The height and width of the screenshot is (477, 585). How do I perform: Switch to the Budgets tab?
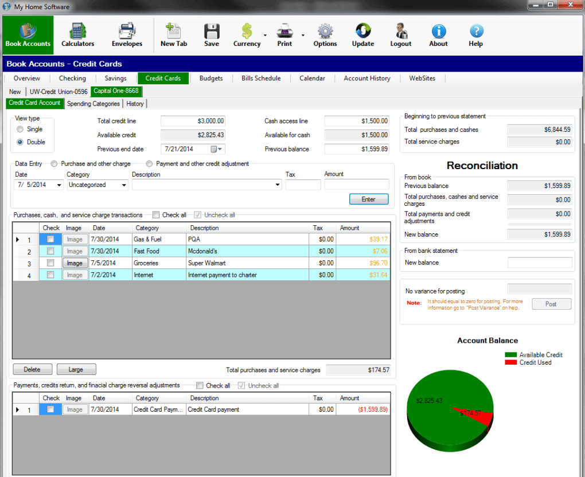(211, 79)
